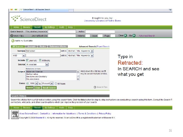Viewport: 183px width, 137px height.
Task: Click the green Search button
Action: point(29,88)
